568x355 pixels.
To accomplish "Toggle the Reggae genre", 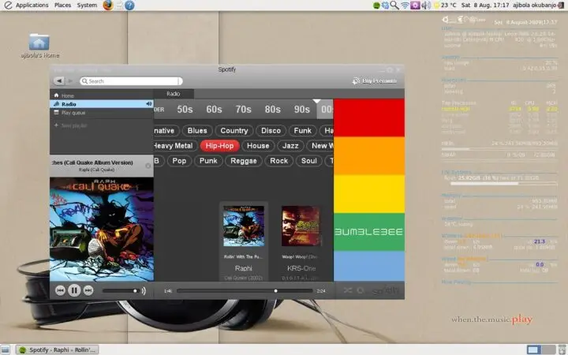I will (x=244, y=161).
